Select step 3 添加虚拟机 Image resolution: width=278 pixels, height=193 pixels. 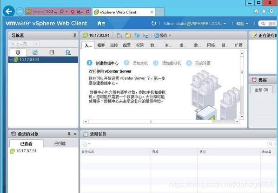[167, 63]
